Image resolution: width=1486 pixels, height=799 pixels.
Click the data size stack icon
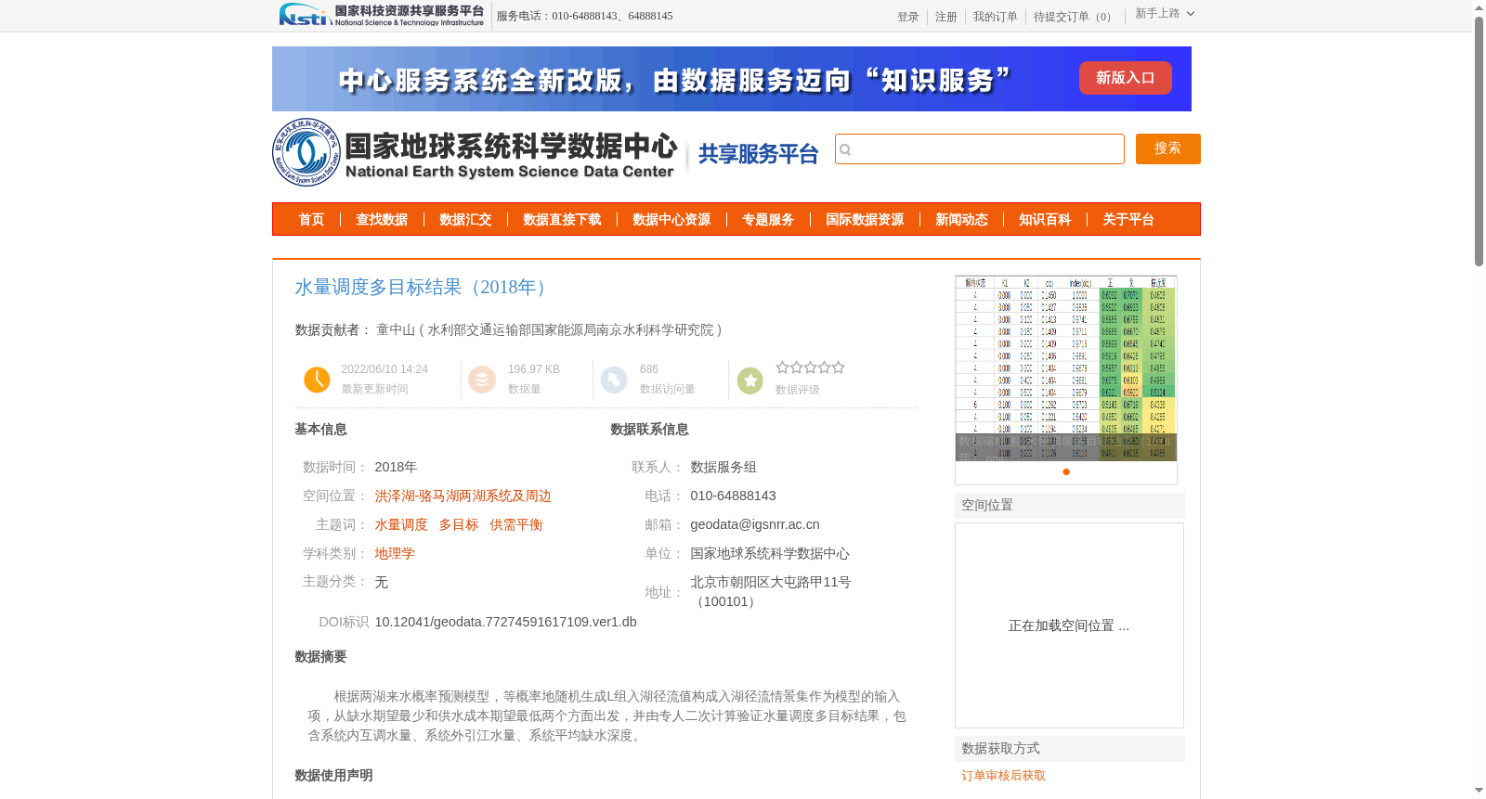click(482, 380)
